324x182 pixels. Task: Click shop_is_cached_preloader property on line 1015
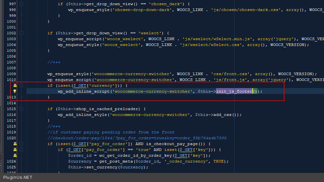pyautogui.click(x=108, y=109)
